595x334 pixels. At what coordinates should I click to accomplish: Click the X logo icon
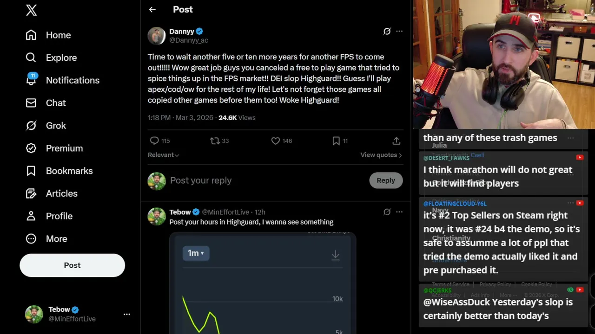(x=31, y=10)
